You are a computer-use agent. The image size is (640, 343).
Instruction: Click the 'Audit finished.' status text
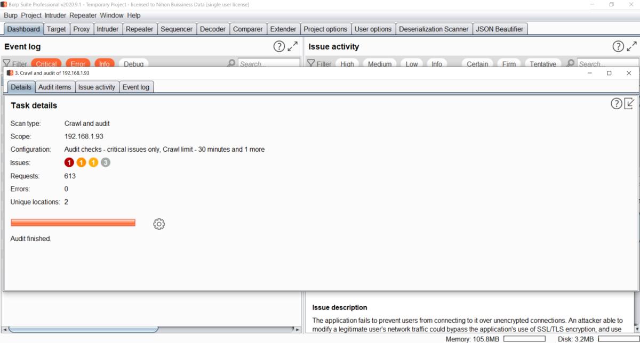pyautogui.click(x=31, y=239)
